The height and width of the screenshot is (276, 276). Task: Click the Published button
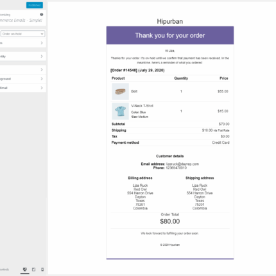[x=35, y=5]
